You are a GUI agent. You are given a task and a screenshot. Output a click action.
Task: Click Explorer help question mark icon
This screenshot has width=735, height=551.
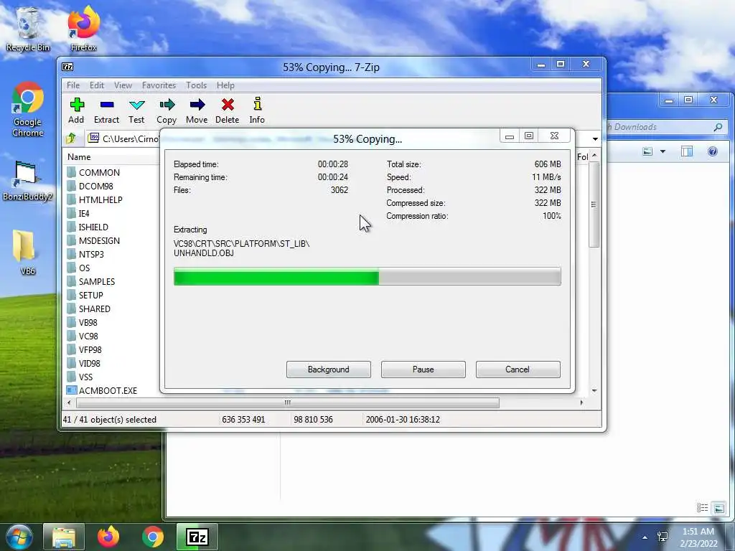(713, 151)
